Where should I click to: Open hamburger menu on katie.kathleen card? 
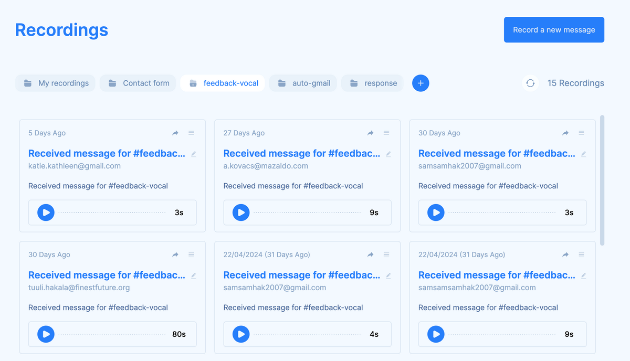point(191,133)
